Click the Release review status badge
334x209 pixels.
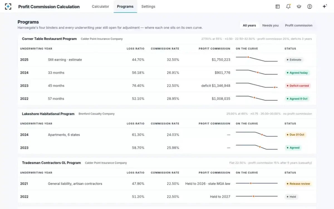(298, 184)
